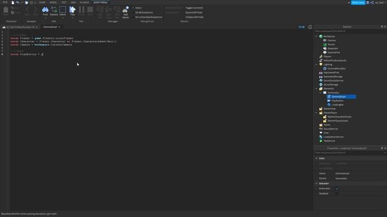Image resolution: width=387 pixels, height=217 pixels.
Task: Select the Chat service in Explorer
Action: (326, 133)
